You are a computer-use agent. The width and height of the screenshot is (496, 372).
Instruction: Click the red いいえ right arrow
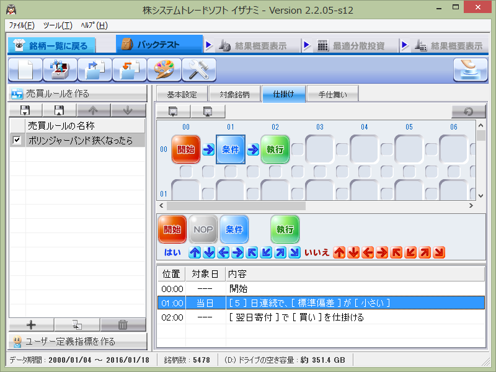point(382,252)
